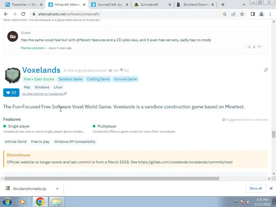Click the forward navigation arrow
The image size is (276, 207).
[x=15, y=14]
